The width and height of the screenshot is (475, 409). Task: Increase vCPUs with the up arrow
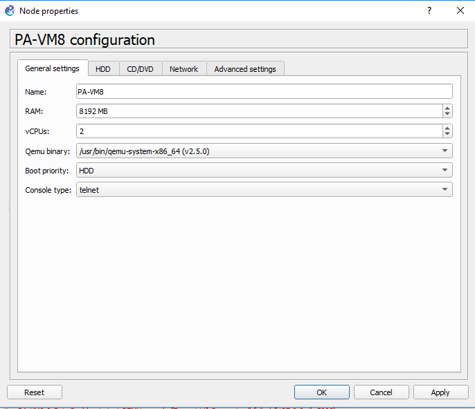(447, 128)
